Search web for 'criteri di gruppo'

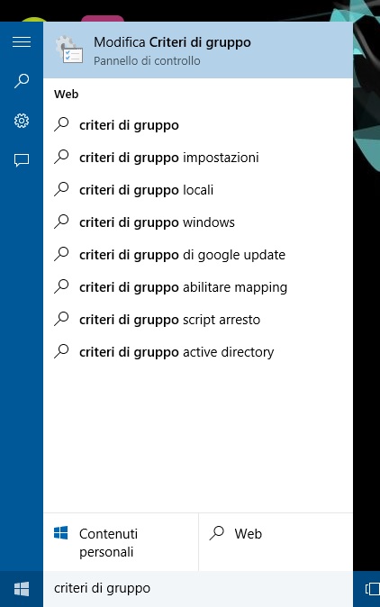pyautogui.click(x=198, y=125)
